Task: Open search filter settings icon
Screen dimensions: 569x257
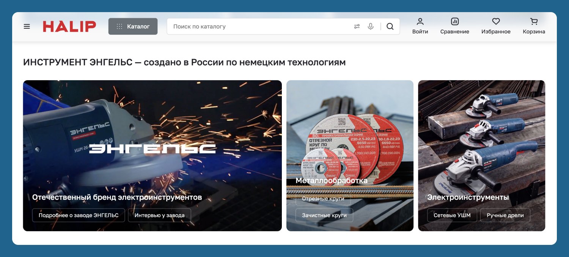Action: [x=357, y=26]
